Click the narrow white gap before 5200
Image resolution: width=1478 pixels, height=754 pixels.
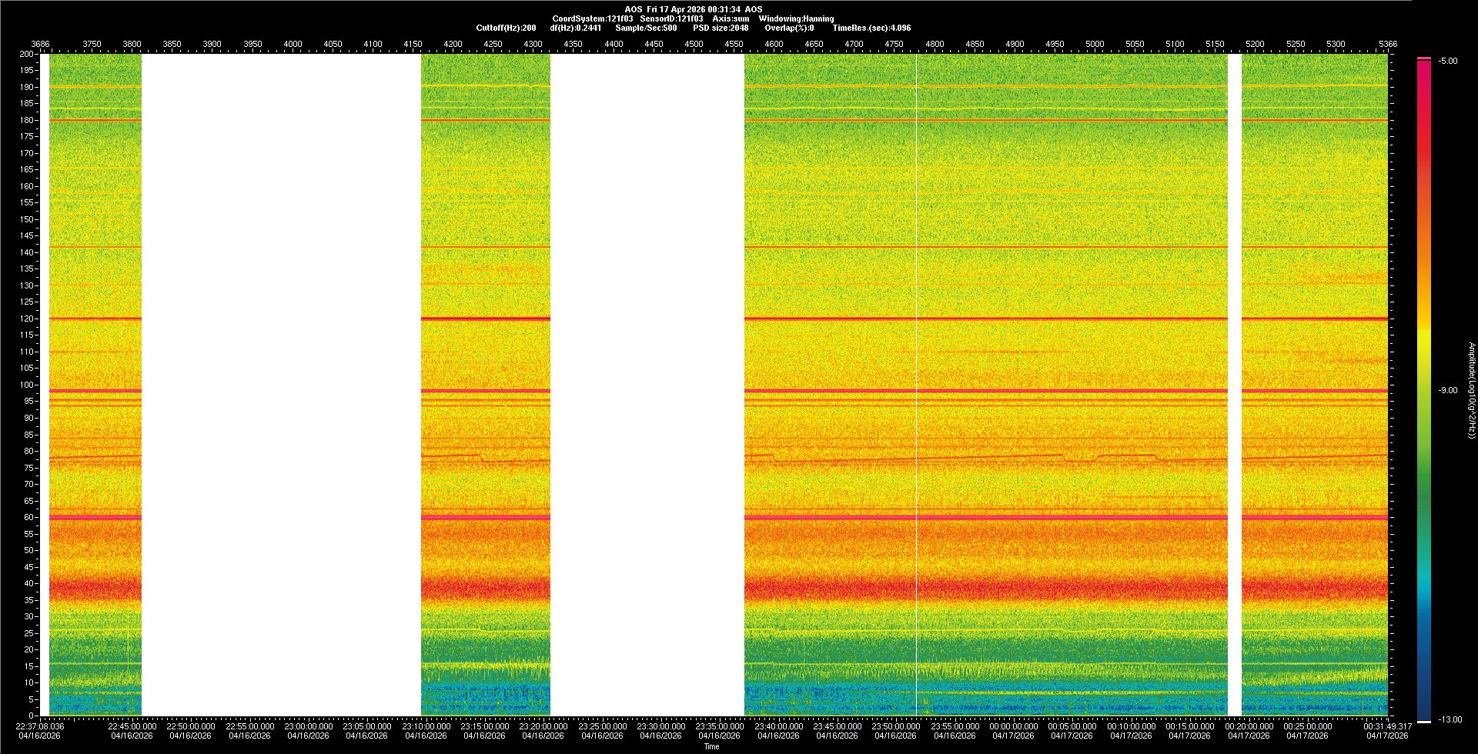point(1235,385)
